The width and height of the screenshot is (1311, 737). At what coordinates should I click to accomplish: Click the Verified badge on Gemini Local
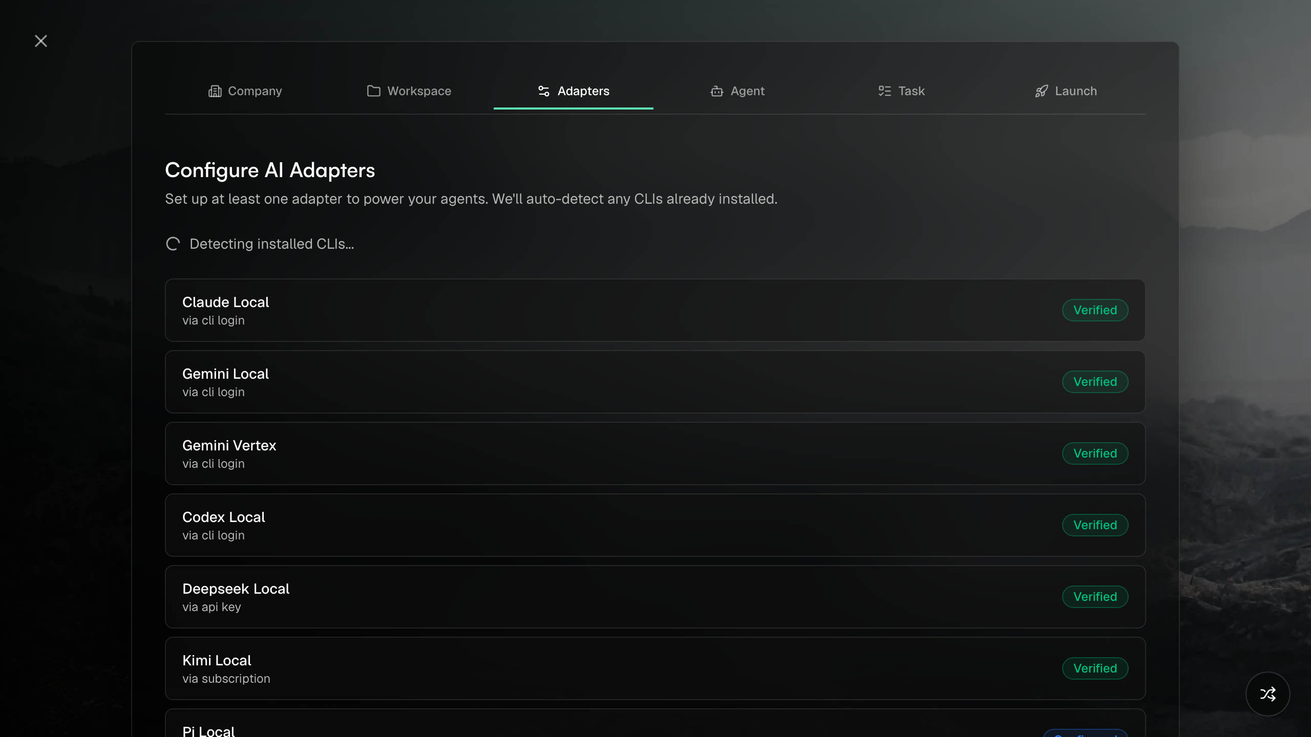tap(1095, 382)
